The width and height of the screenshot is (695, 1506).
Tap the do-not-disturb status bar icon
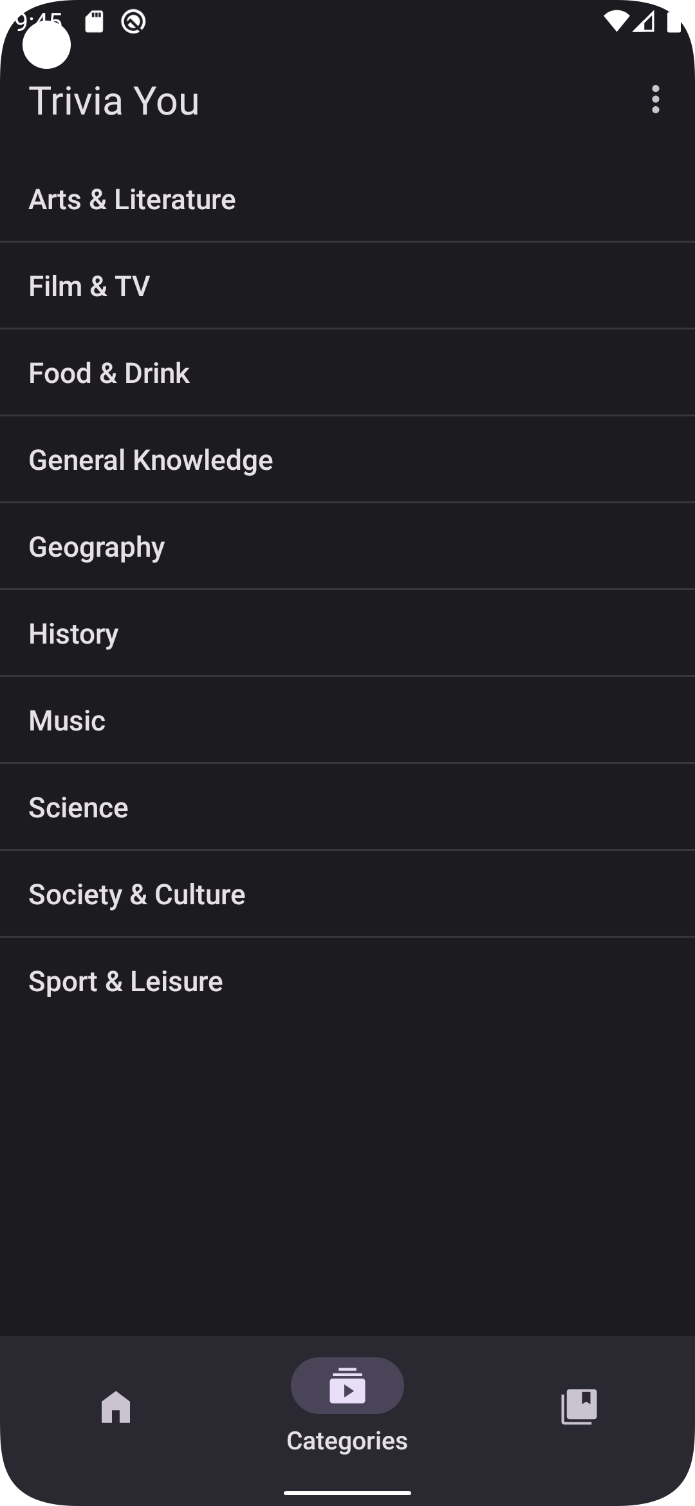click(x=133, y=22)
